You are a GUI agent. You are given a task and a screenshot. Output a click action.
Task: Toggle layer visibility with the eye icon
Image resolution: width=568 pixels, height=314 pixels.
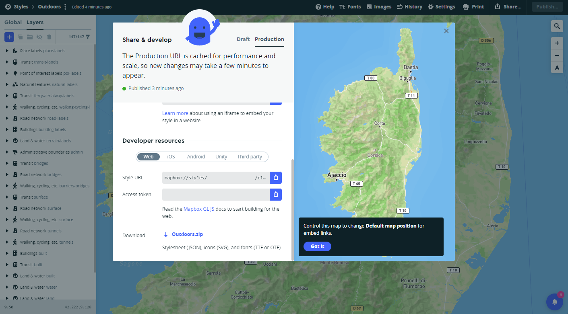39,37
